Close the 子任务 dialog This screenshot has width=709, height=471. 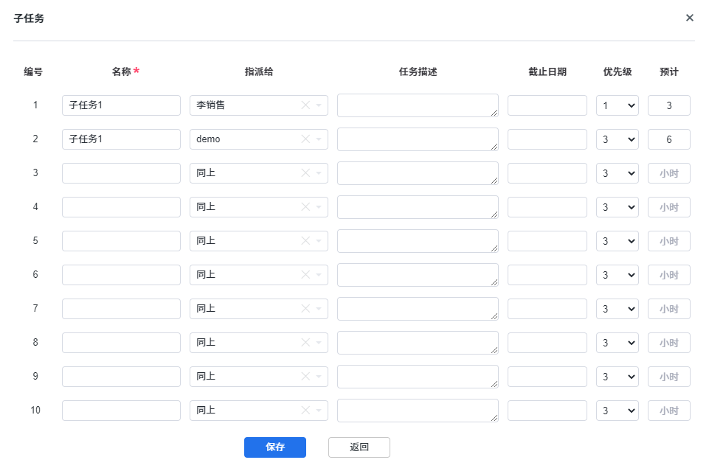click(x=689, y=18)
